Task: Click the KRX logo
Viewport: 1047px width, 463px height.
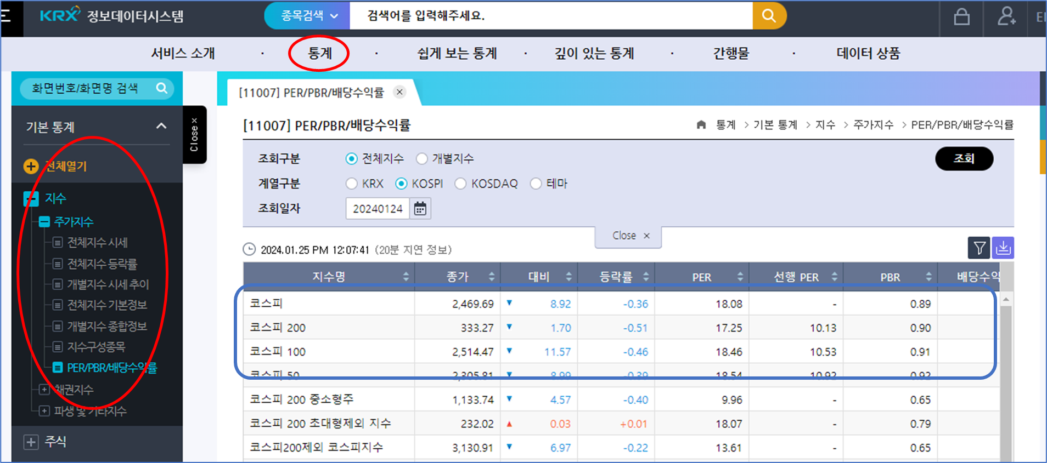Action: point(60,15)
